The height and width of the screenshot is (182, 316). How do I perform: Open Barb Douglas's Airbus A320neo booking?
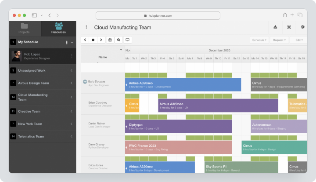tap(183, 85)
